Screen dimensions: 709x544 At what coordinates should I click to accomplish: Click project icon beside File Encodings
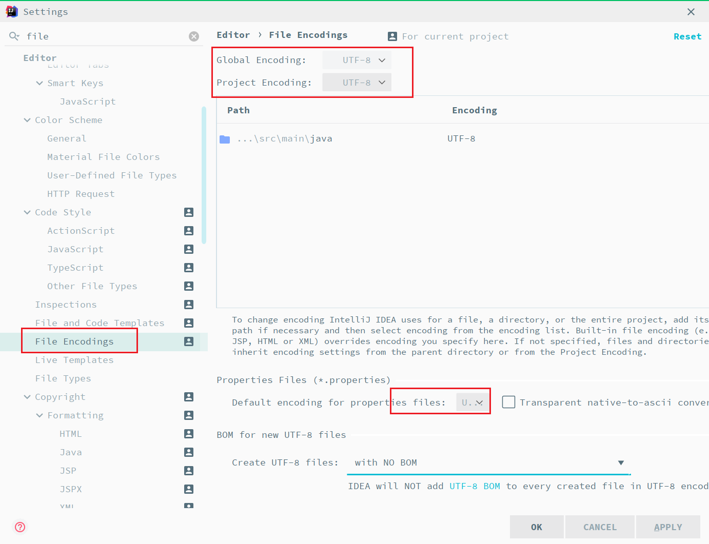[x=189, y=341]
